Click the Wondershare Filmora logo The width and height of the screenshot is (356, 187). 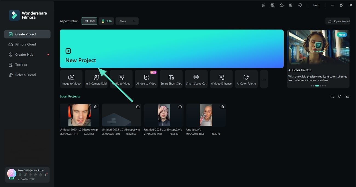tap(28, 16)
